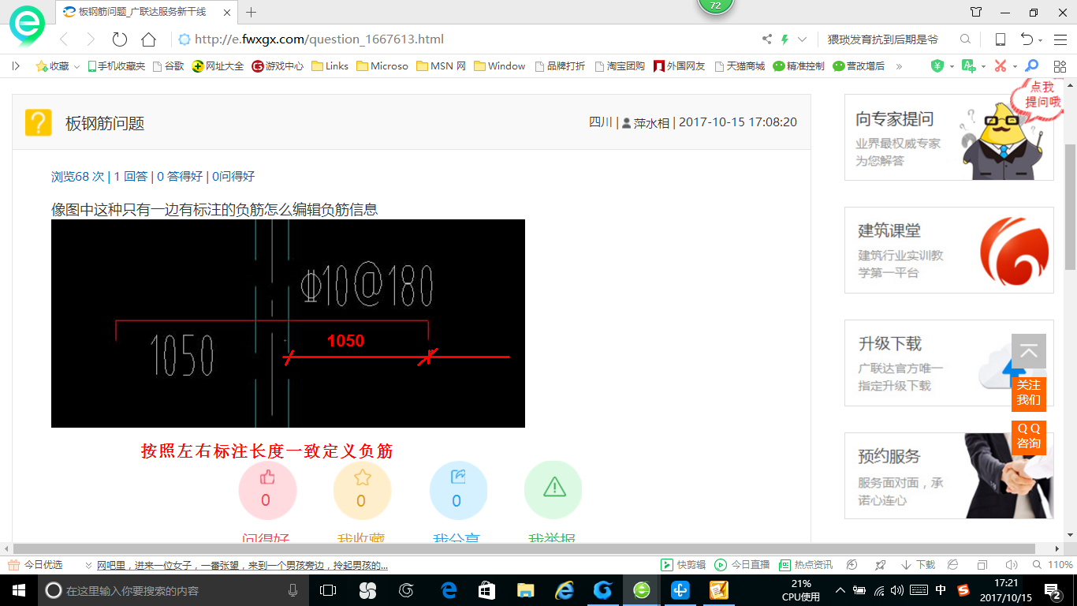The width and height of the screenshot is (1077, 606).
Task: Open the 收藏 favorites menu
Action: [x=58, y=66]
